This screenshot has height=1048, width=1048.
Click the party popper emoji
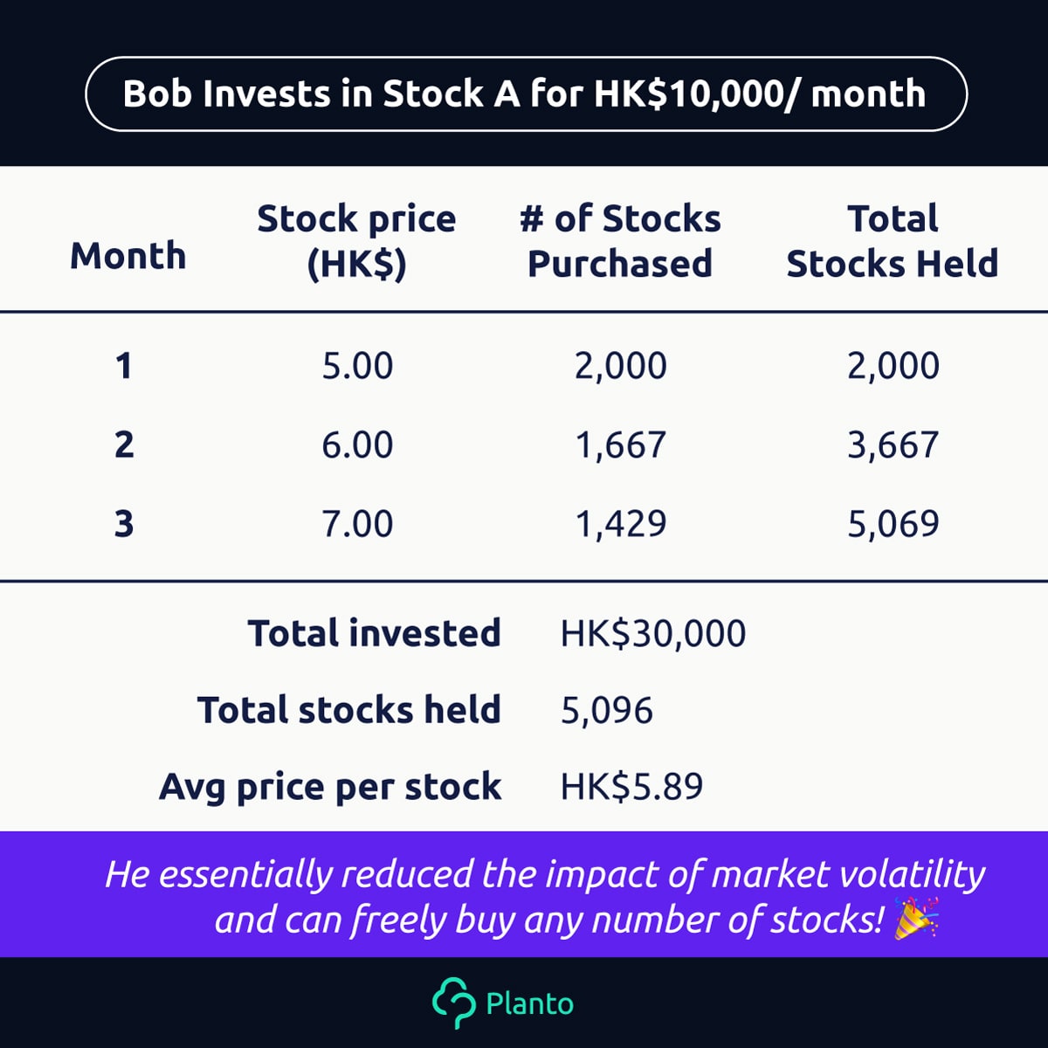coord(916,918)
